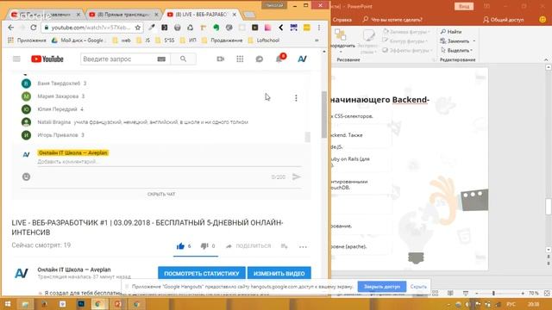
Task: Reload the YouTube page
Action: (34, 28)
